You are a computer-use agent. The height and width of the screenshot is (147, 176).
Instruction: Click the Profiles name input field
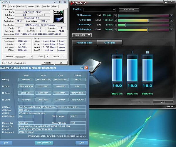pos(98,10)
